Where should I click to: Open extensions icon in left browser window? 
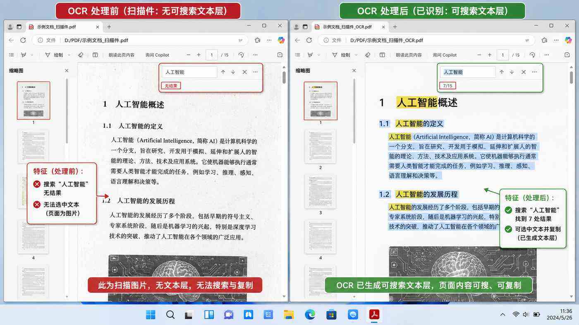pyautogui.click(x=258, y=40)
